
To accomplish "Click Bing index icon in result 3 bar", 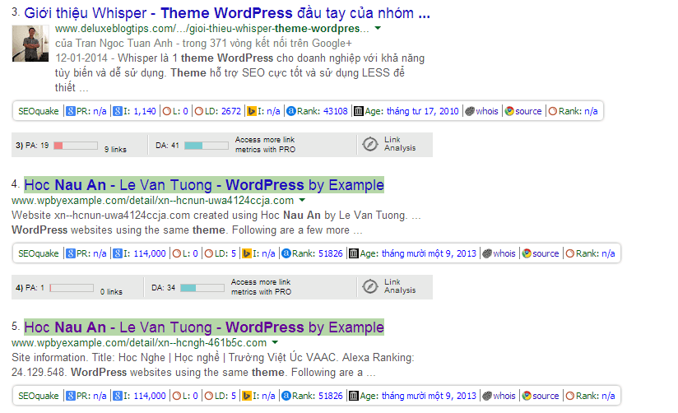I will [x=252, y=111].
